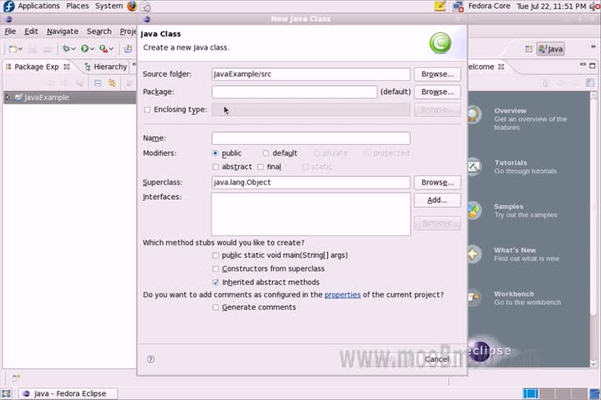Click the Welcome page vertical scrollbar

point(593,229)
